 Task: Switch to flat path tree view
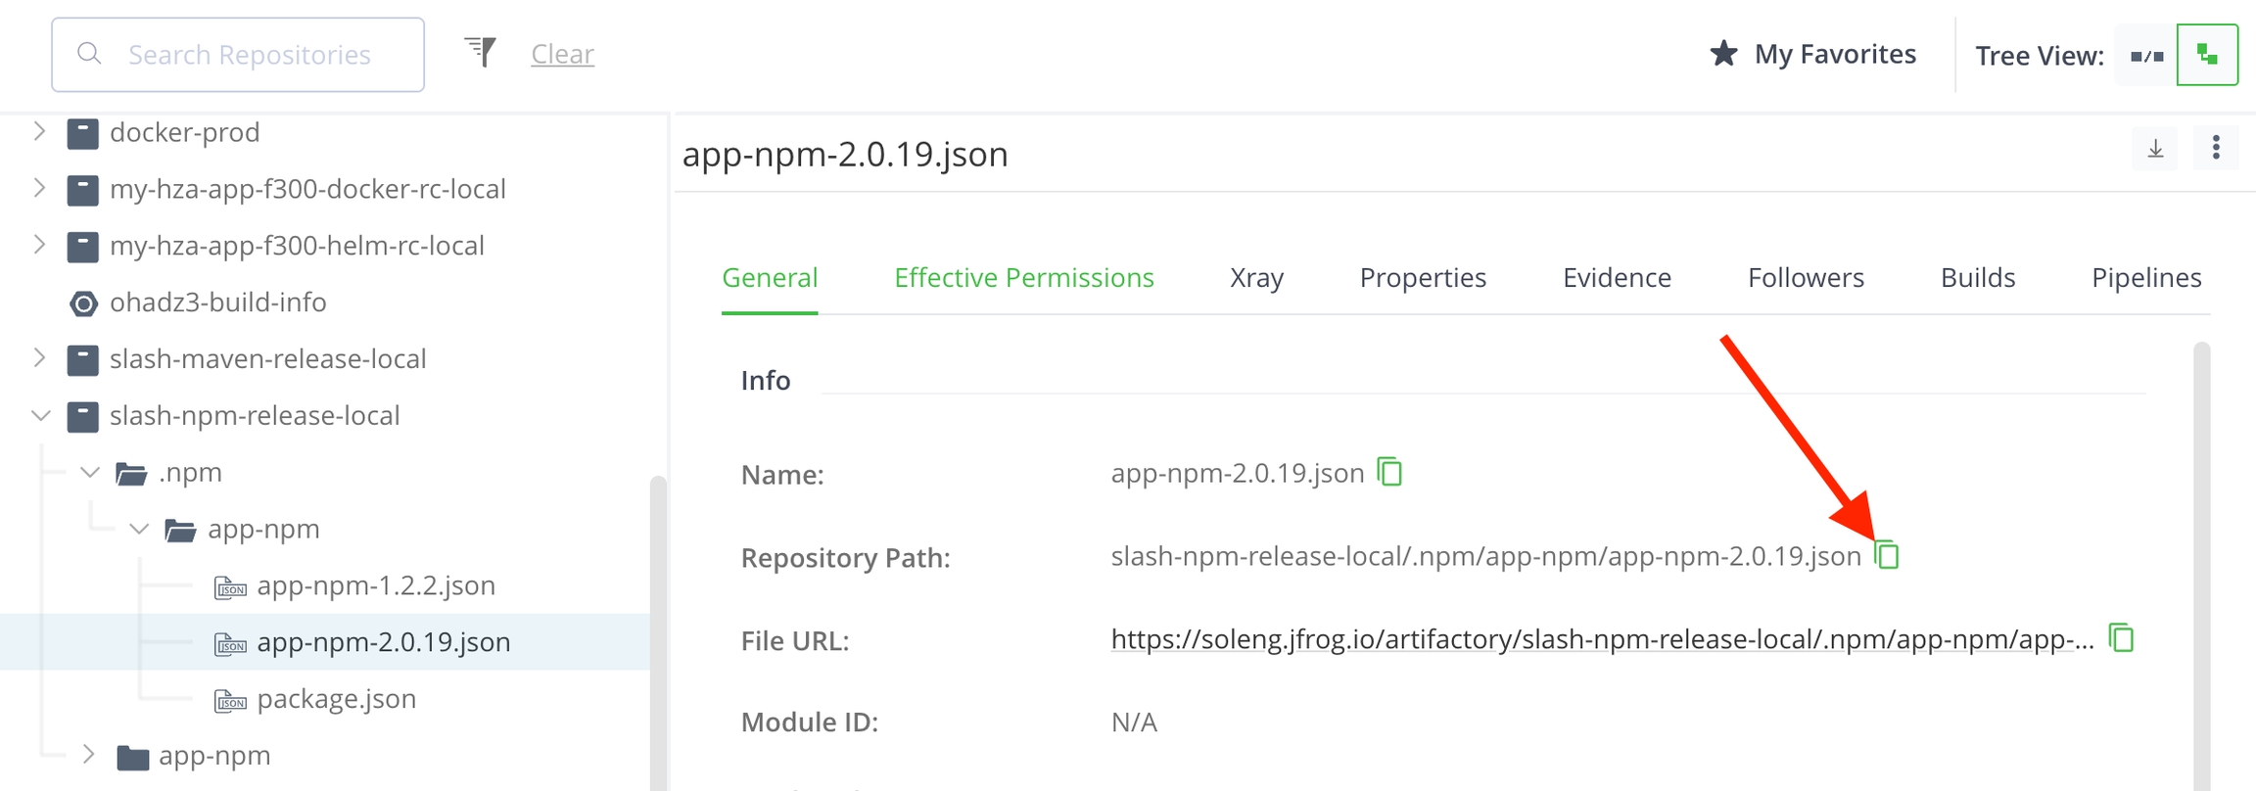tap(2146, 56)
